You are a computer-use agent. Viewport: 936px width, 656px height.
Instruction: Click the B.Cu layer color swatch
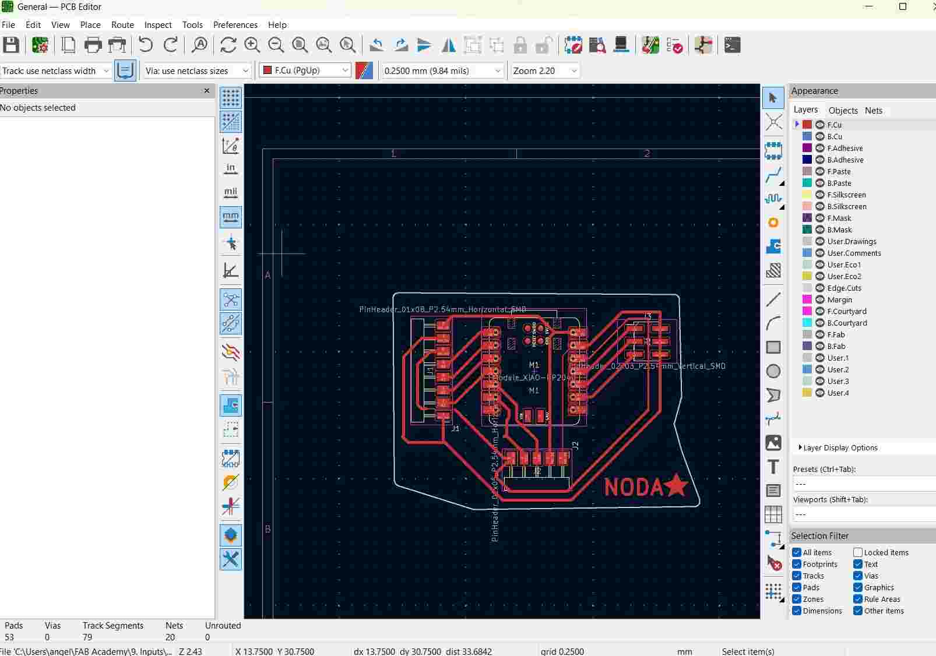(807, 136)
